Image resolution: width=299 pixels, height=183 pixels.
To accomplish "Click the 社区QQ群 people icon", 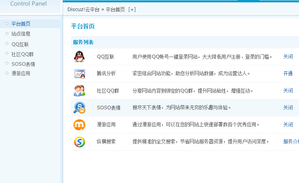I will coord(79,91).
